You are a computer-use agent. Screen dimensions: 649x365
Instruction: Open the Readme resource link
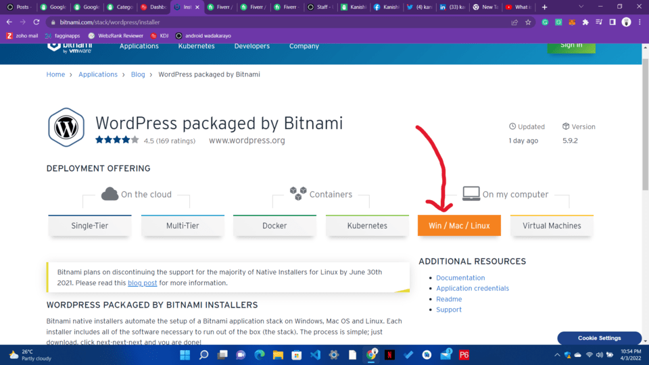tap(449, 299)
